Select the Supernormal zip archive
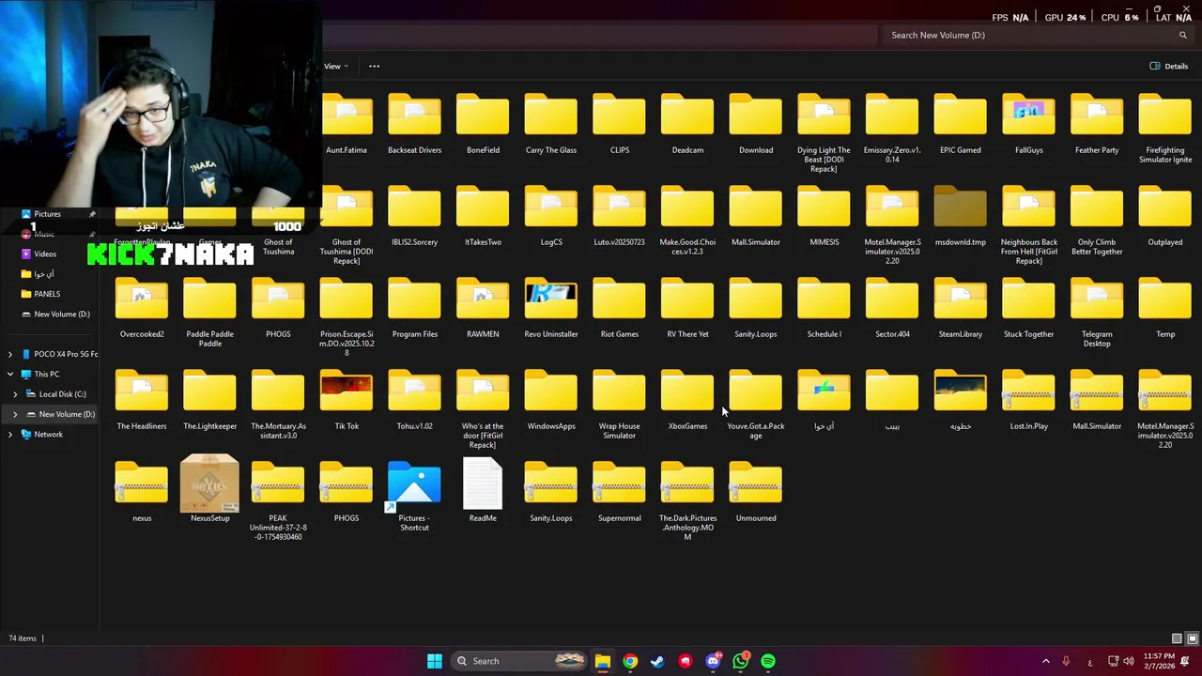The height and width of the screenshot is (676, 1202). tap(620, 492)
